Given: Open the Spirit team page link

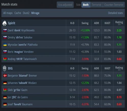Looking at the screenshot, I should point(11,23).
